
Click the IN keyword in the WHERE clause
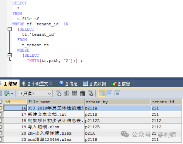(x=66, y=24)
